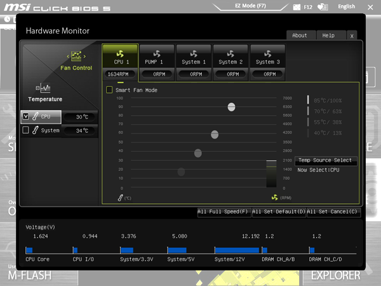Click the fan curve point near 60%

(x=215, y=135)
